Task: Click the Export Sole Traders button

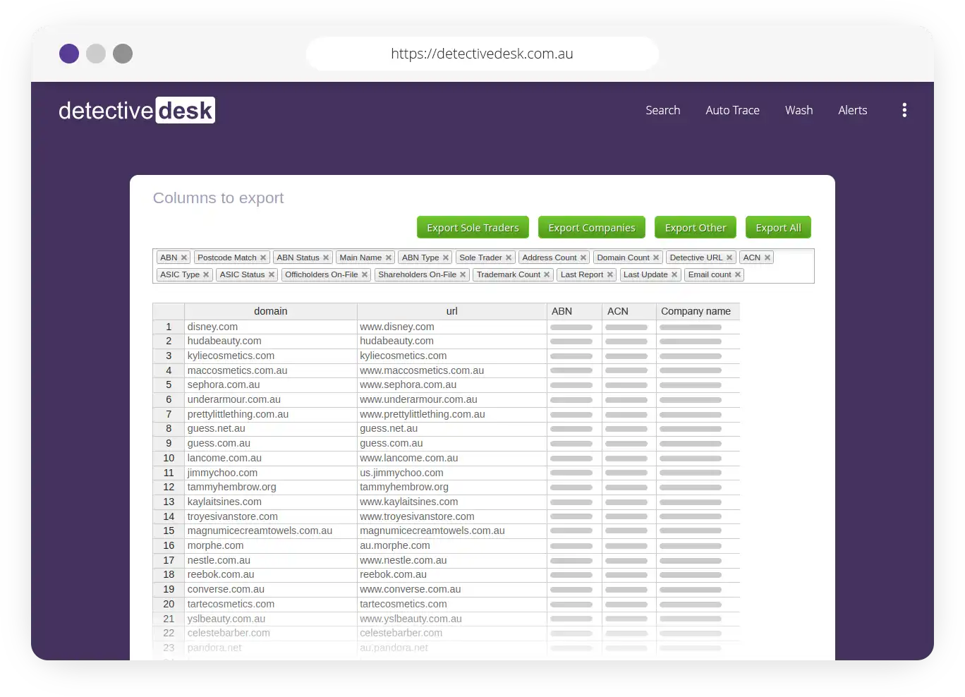Action: (x=473, y=228)
